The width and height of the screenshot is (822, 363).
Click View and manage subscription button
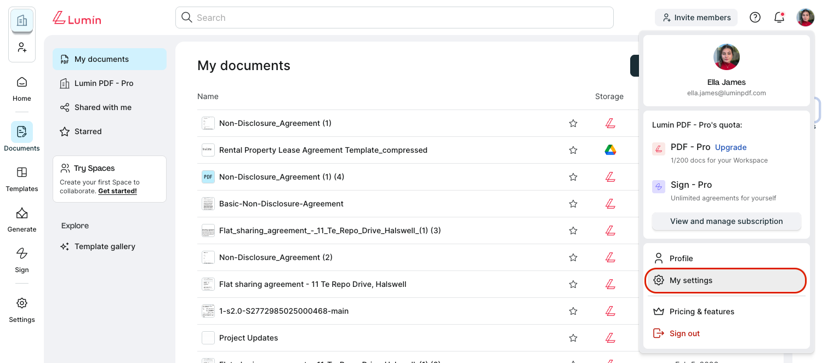[726, 221]
